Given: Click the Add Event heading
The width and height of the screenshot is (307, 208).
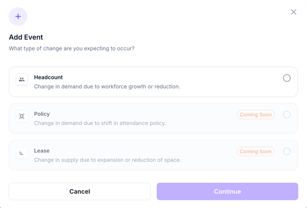Looking at the screenshot, I should (x=26, y=37).
